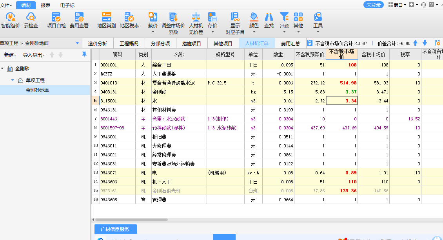The width and height of the screenshot is (443, 240).
Task: Open the 其他 tools icon
Action: [298, 17]
